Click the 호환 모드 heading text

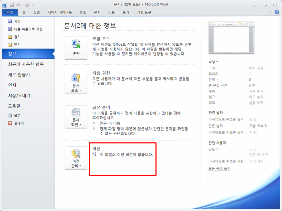tap(101, 39)
